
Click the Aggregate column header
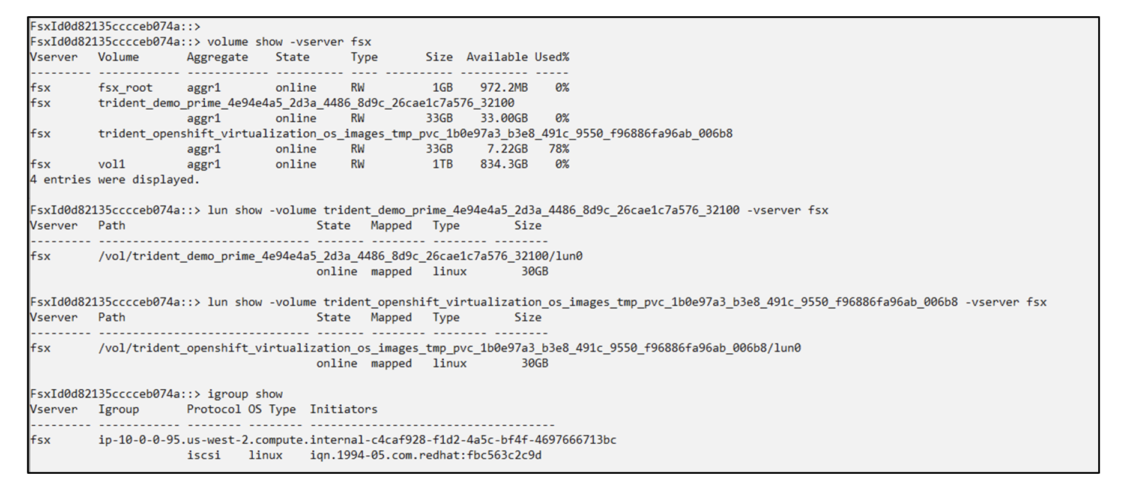click(217, 58)
